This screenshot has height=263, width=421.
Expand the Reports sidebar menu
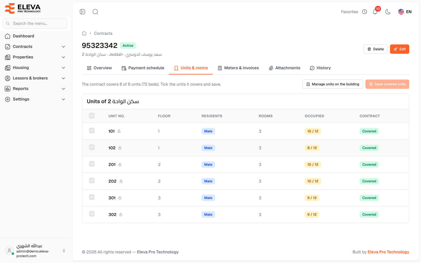pos(35,89)
